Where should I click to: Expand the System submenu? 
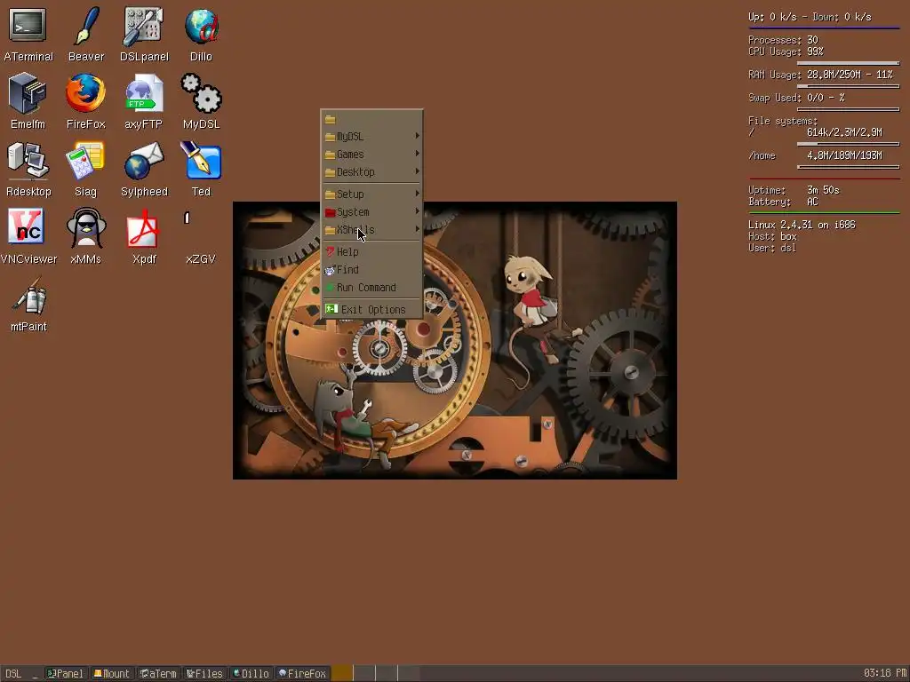(x=371, y=212)
